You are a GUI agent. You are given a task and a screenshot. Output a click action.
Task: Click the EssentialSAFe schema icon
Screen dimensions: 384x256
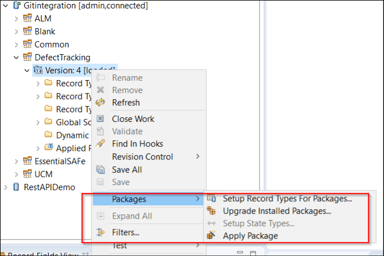(27, 161)
